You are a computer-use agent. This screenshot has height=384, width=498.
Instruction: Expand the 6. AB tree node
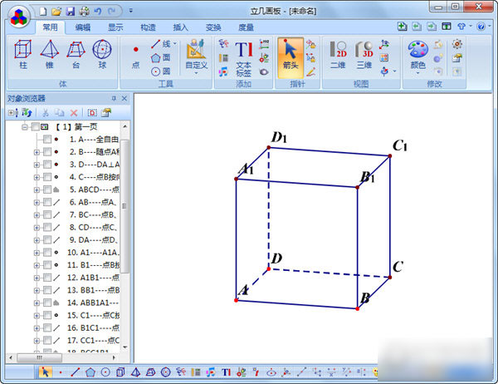tap(37, 202)
